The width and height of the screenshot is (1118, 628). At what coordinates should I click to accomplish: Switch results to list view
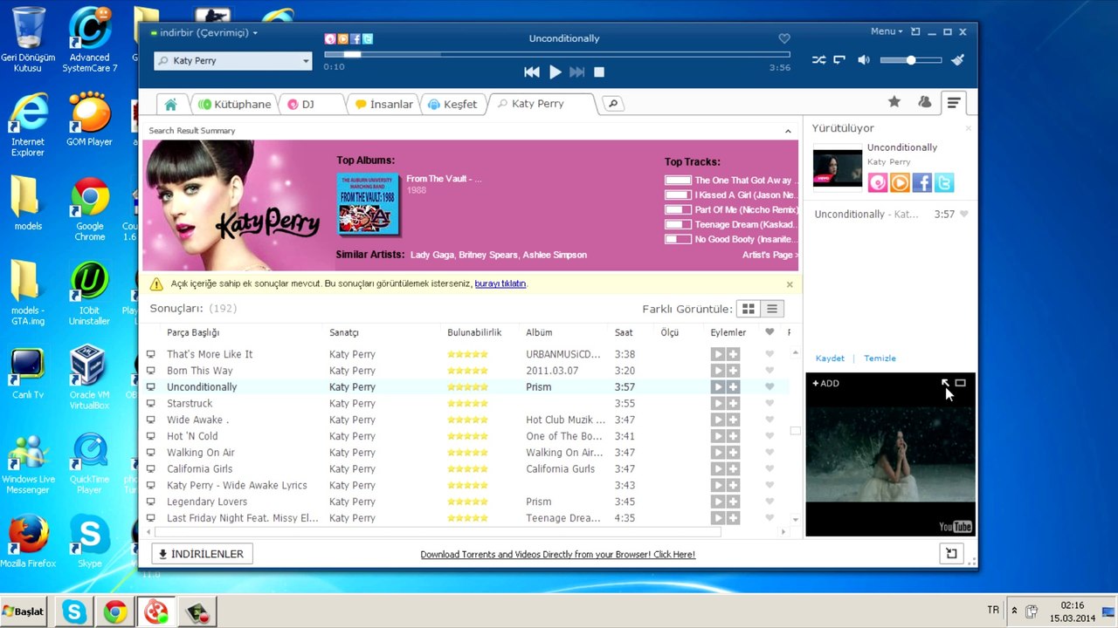click(772, 309)
